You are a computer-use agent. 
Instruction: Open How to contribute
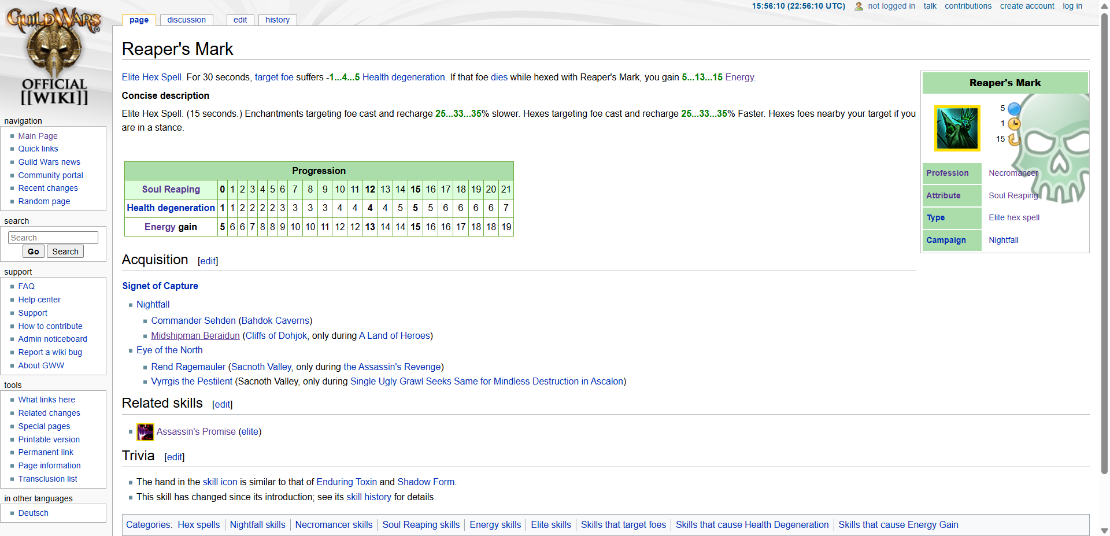tap(50, 326)
